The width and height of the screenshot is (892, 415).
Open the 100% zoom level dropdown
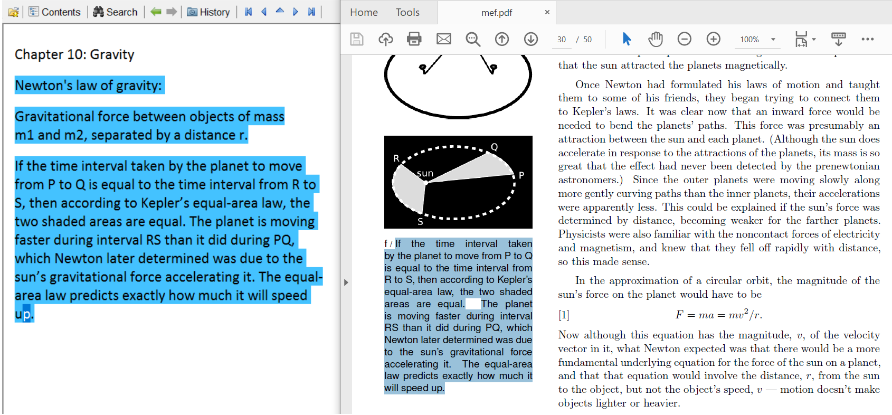pos(773,40)
